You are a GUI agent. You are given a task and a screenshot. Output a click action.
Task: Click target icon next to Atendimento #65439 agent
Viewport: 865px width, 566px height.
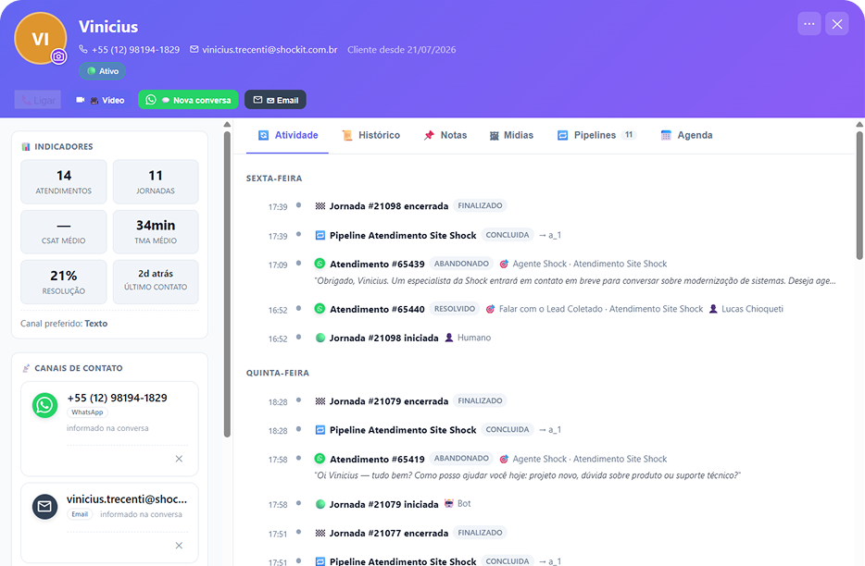504,264
